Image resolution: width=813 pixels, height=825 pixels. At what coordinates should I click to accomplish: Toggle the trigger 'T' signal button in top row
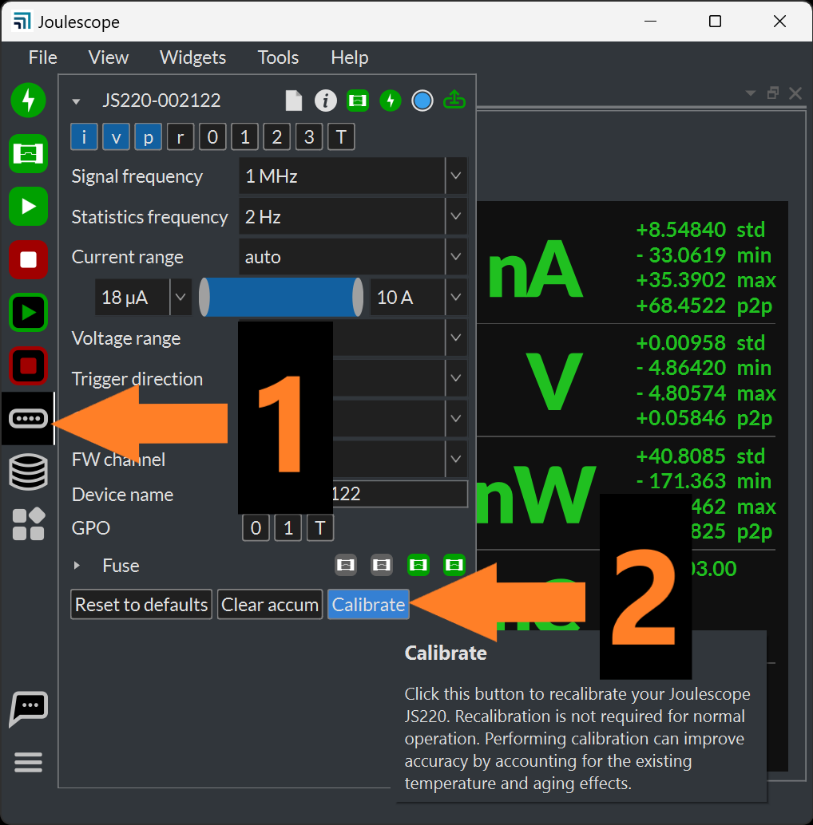(341, 137)
